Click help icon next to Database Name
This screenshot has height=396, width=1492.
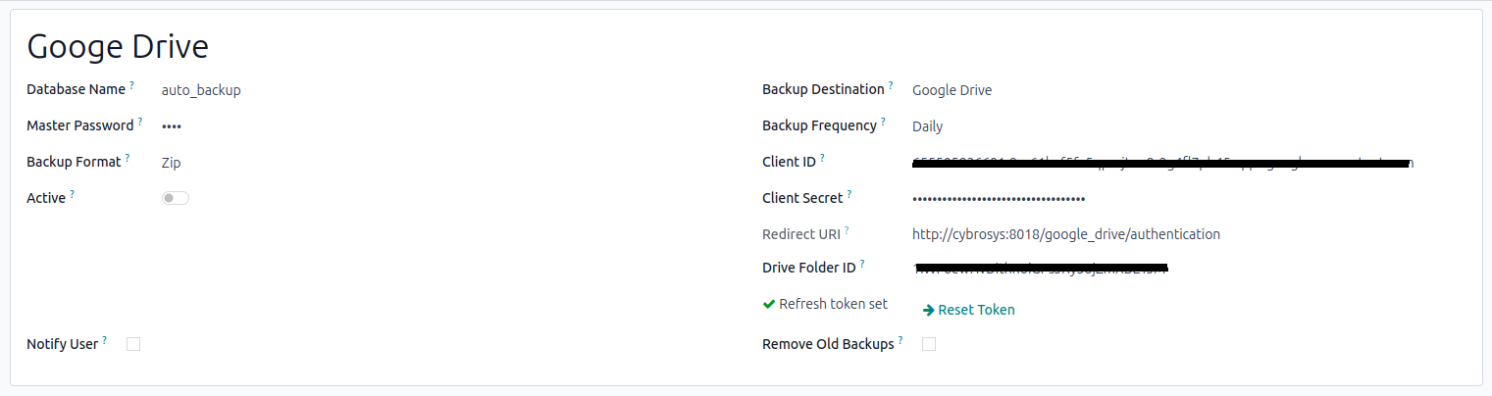pos(132,86)
